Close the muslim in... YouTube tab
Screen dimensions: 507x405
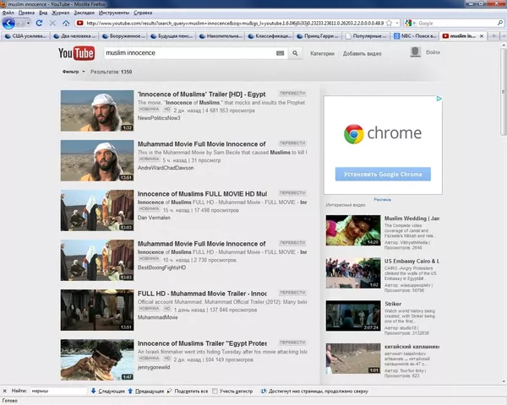[482, 36]
